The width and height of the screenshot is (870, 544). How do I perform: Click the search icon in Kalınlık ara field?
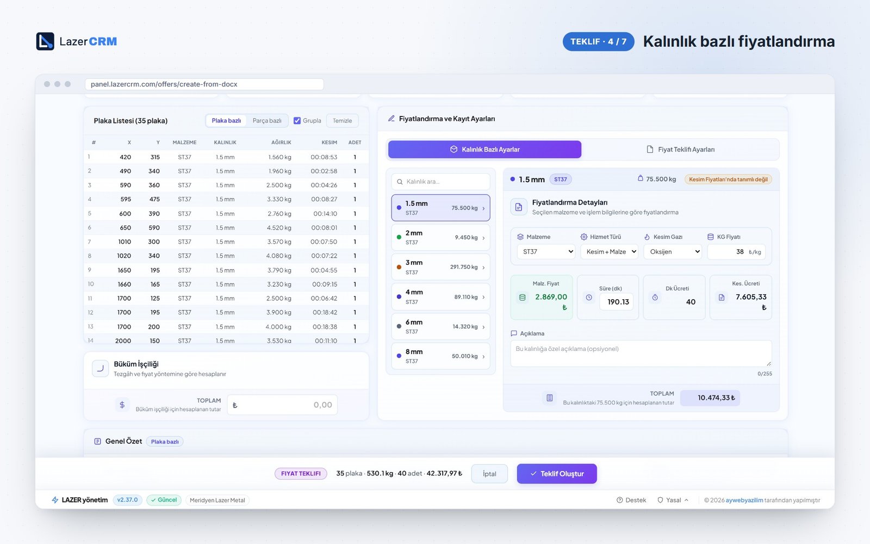tap(400, 182)
